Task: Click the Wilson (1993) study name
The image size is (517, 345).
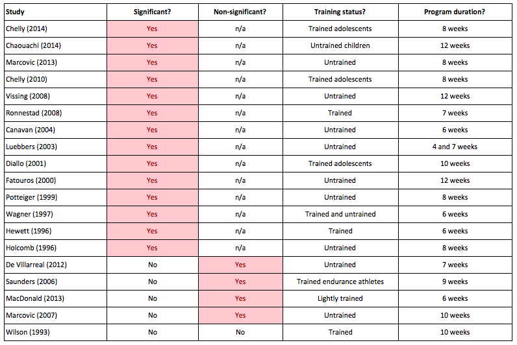Action: [x=27, y=332]
